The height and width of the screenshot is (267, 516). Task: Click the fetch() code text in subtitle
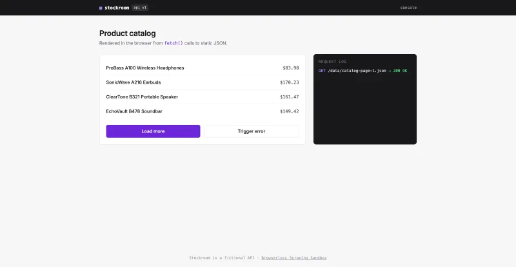click(x=174, y=43)
